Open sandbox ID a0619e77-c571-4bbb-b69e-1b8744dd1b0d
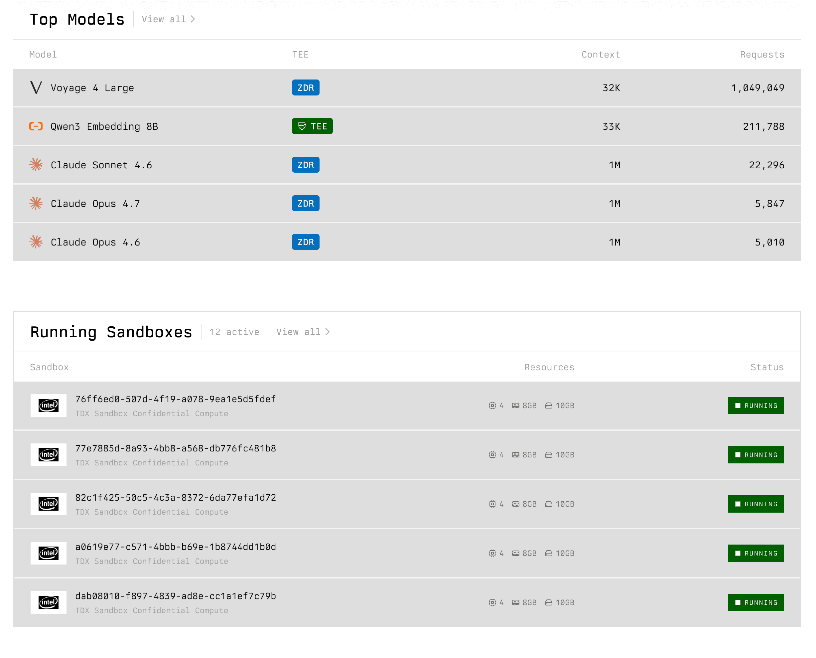 pyautogui.click(x=175, y=547)
